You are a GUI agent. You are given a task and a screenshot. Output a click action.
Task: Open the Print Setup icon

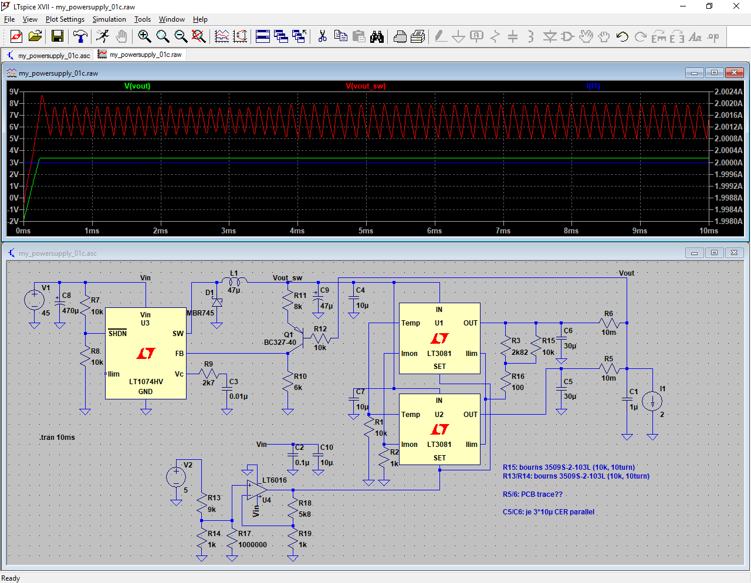[x=418, y=36]
